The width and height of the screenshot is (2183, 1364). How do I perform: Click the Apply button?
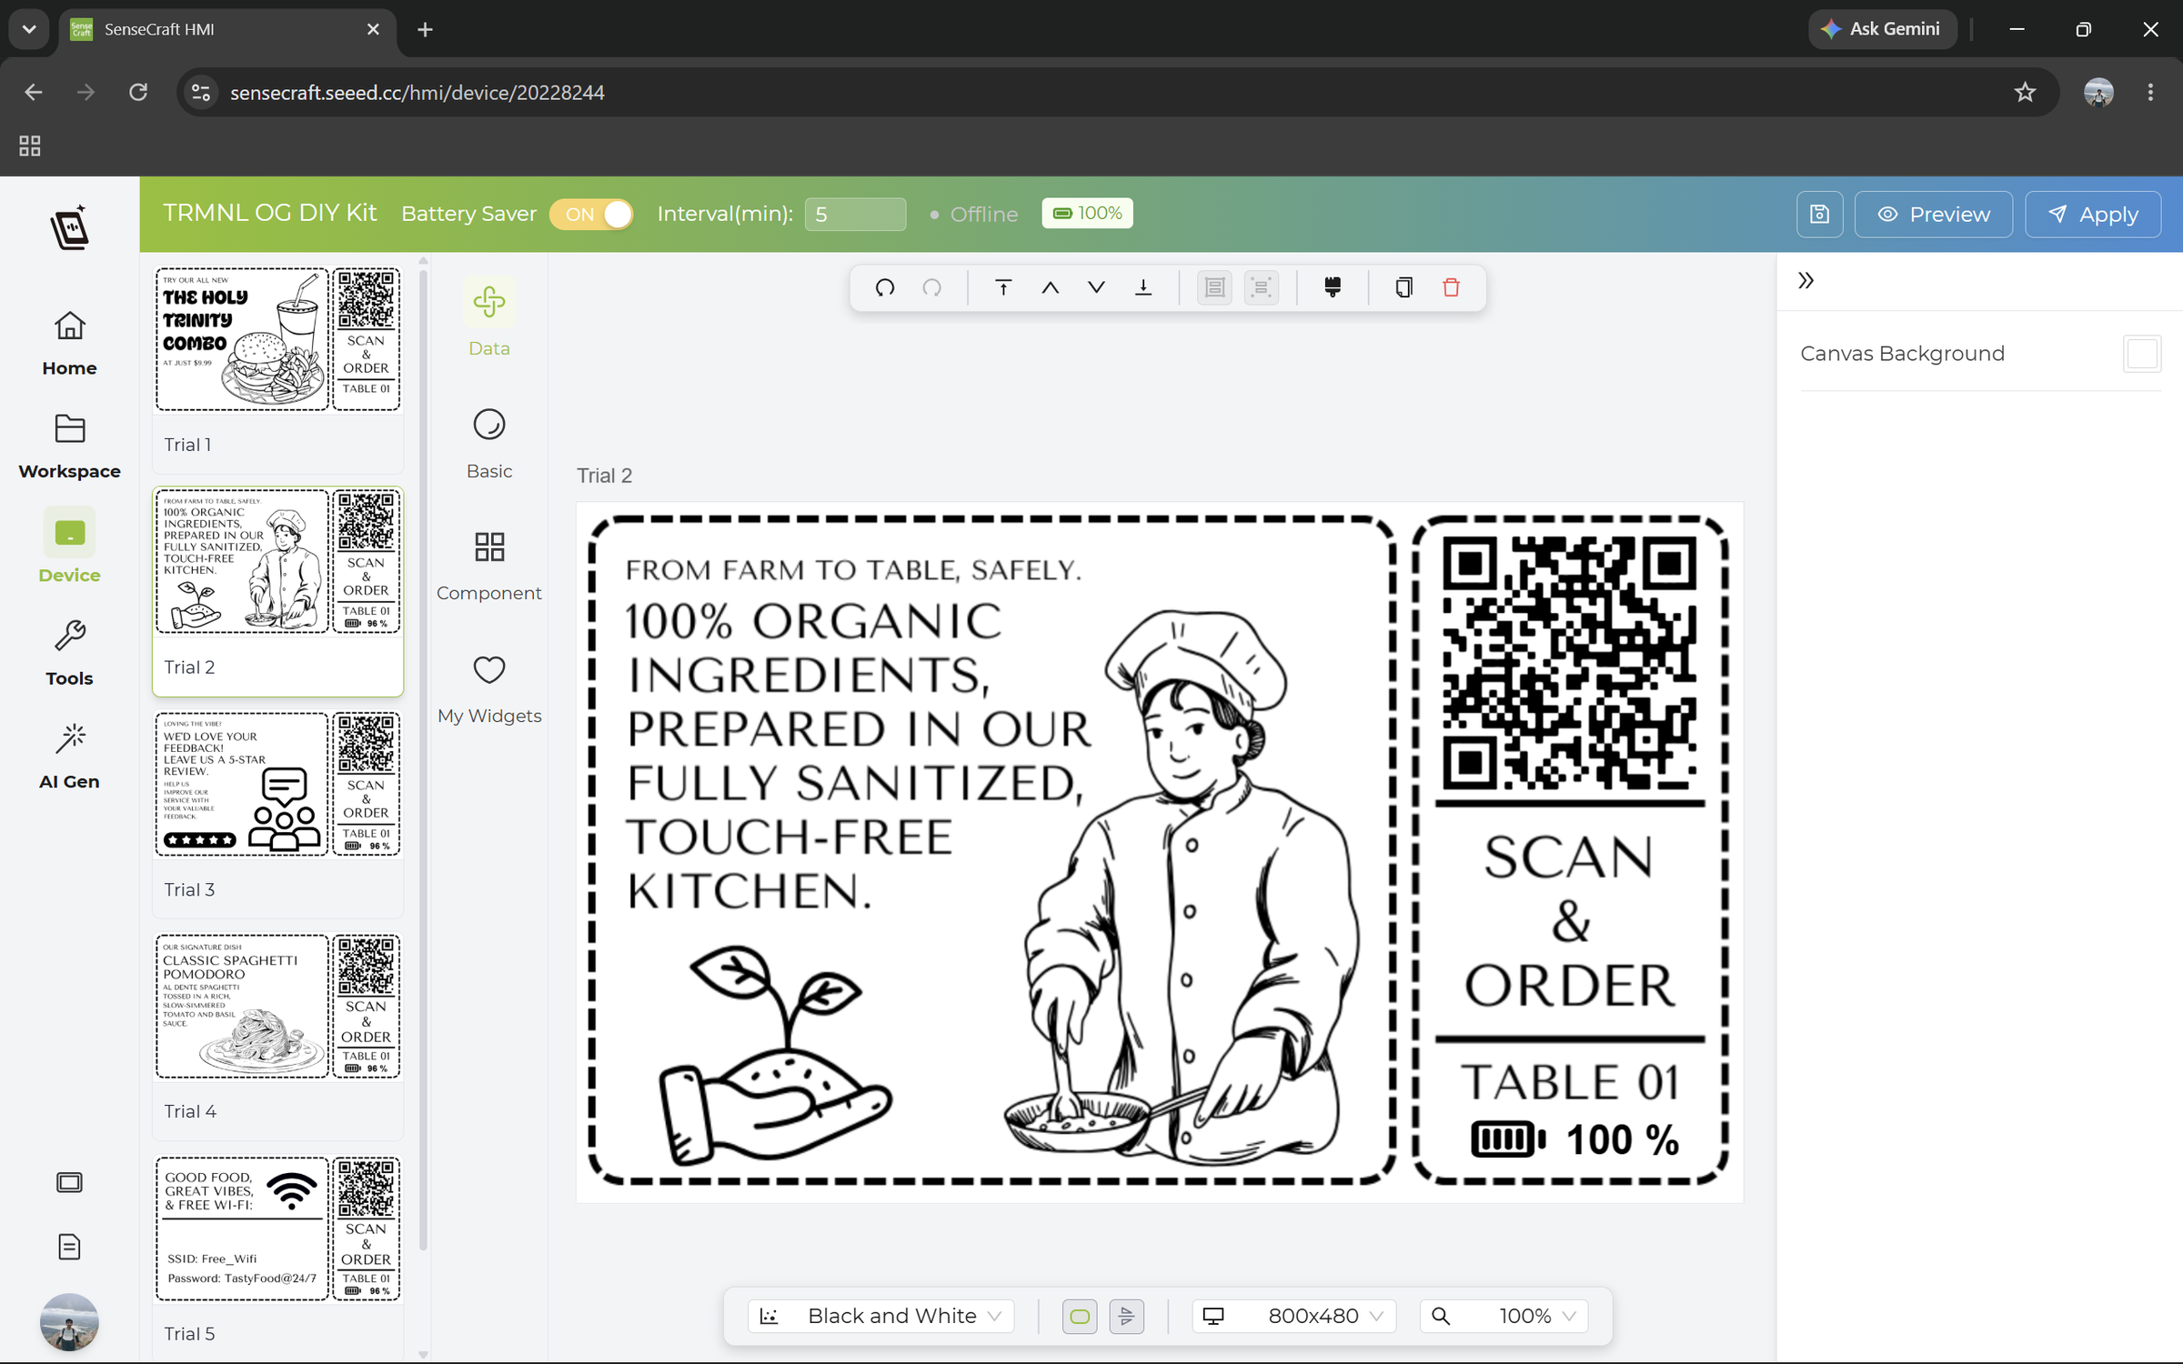[2092, 214]
